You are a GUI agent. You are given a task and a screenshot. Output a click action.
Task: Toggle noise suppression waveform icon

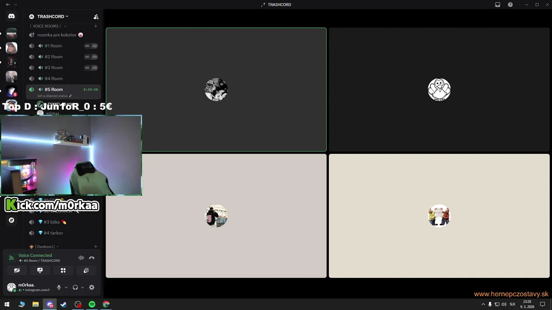coord(81,258)
